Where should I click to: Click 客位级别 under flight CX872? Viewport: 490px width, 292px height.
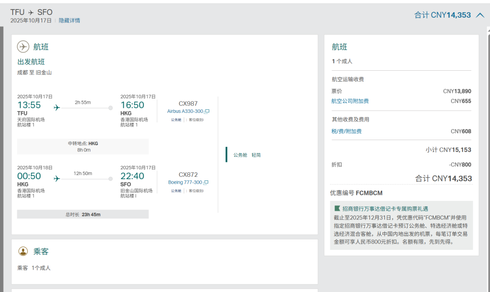click(x=196, y=191)
